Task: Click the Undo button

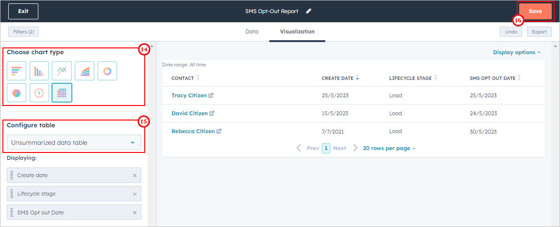Action: pyautogui.click(x=511, y=31)
